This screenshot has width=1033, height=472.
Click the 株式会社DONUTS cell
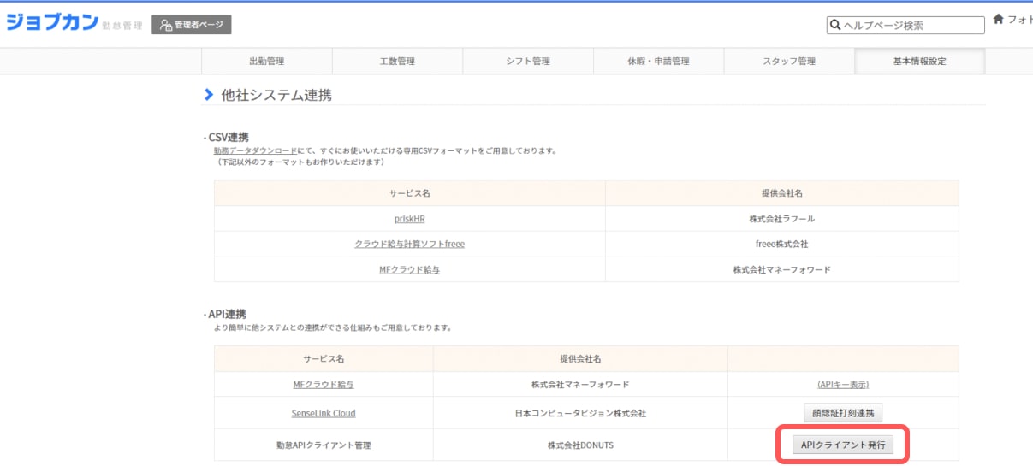coord(580,445)
